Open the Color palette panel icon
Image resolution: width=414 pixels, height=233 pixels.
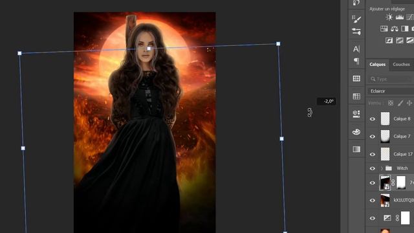coord(356,131)
